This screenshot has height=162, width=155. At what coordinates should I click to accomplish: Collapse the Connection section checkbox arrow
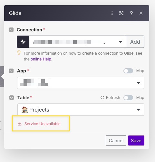[11, 30]
